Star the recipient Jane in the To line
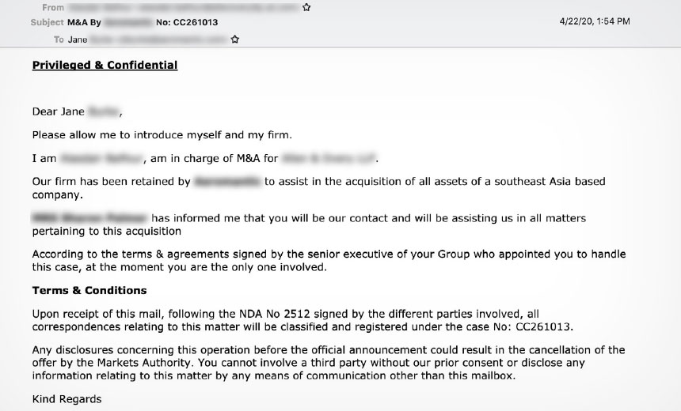The image size is (681, 411). click(235, 40)
